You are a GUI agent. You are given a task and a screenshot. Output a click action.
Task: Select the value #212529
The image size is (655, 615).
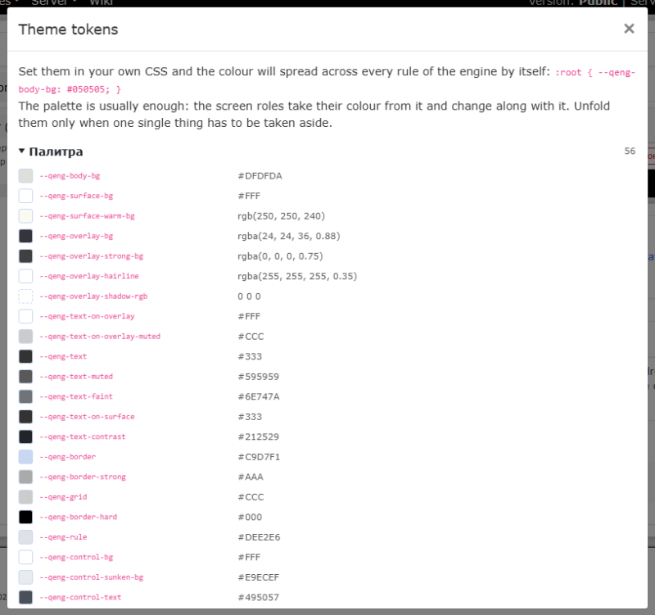click(x=258, y=436)
